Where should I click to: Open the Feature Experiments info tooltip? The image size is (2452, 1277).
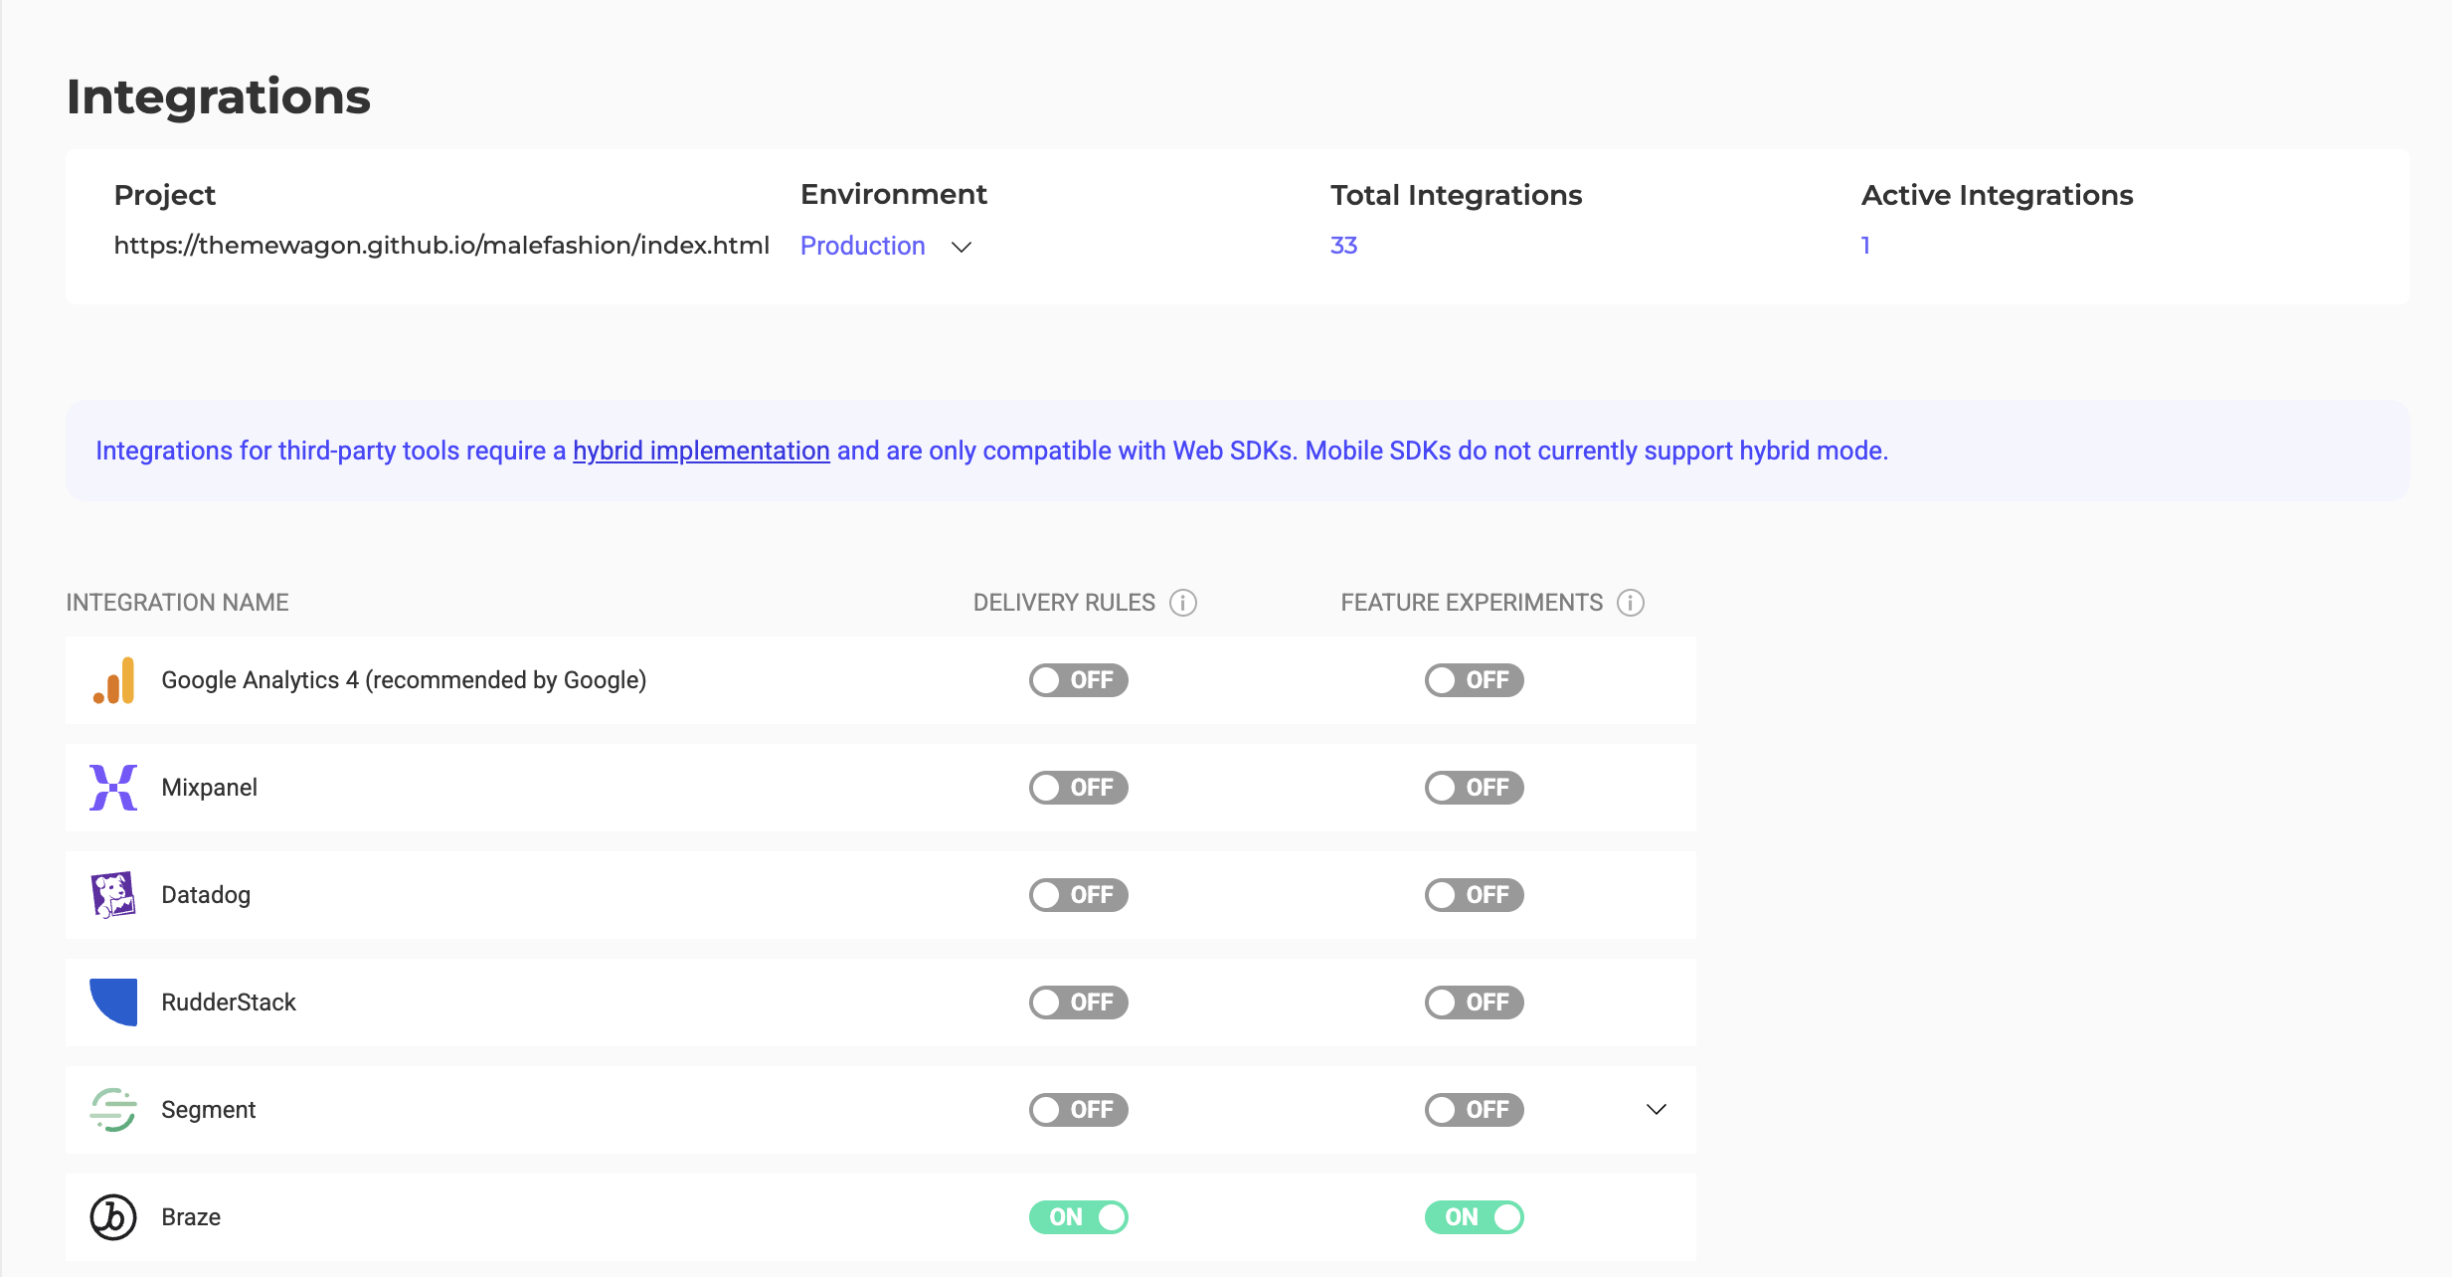pyautogui.click(x=1630, y=602)
